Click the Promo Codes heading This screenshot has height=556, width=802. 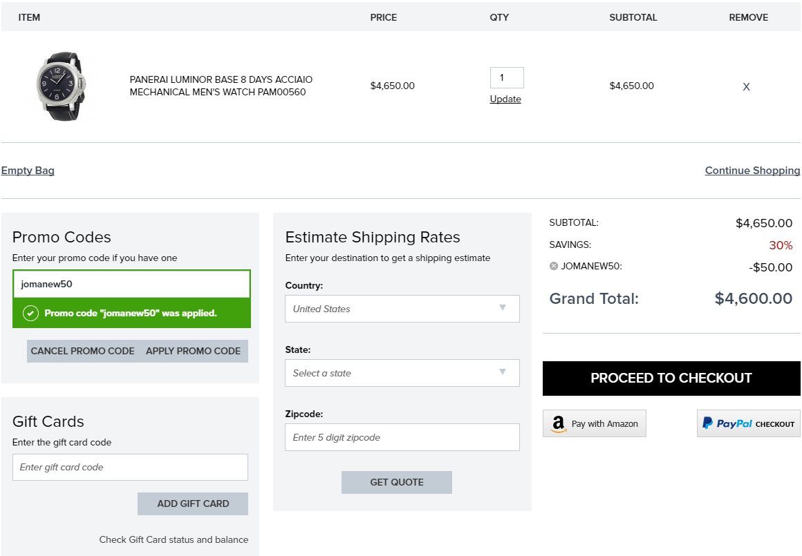62,237
